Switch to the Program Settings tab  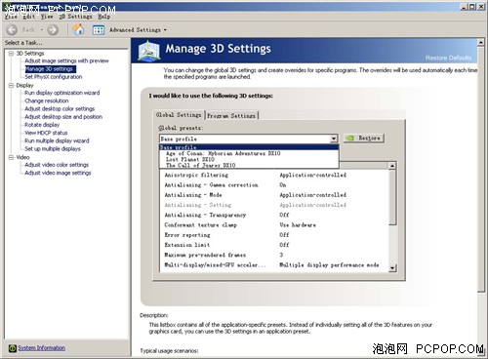click(x=231, y=116)
